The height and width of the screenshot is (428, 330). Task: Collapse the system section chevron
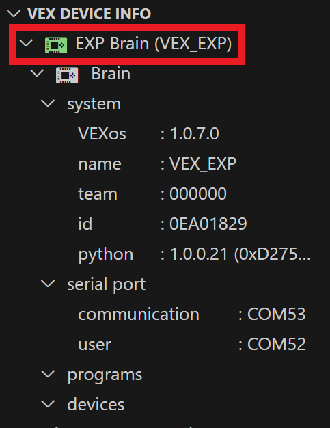[48, 103]
